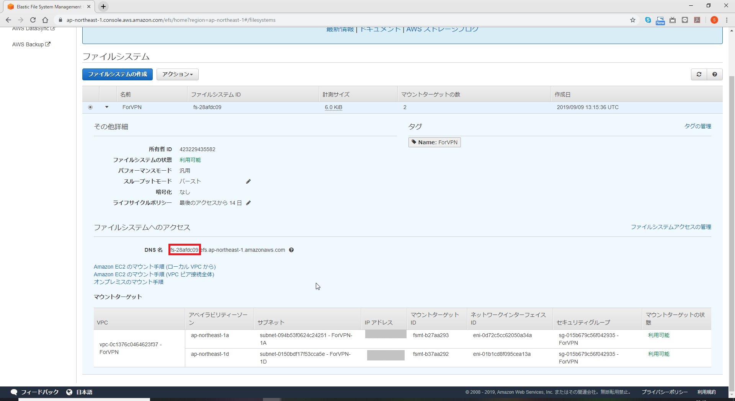The width and height of the screenshot is (735, 401).
Task: Click the browser back arrow
Action: (x=8, y=20)
